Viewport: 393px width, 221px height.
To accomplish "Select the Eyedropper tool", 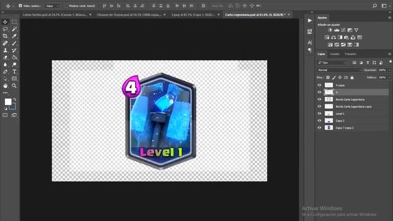I will tap(14, 36).
